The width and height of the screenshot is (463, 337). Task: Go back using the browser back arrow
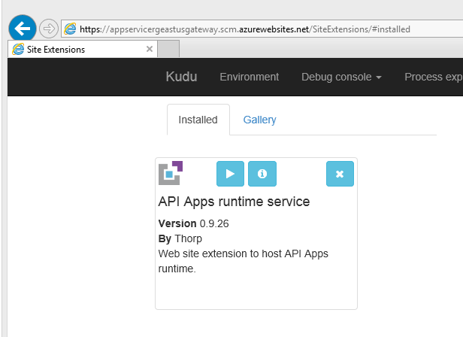(23, 29)
